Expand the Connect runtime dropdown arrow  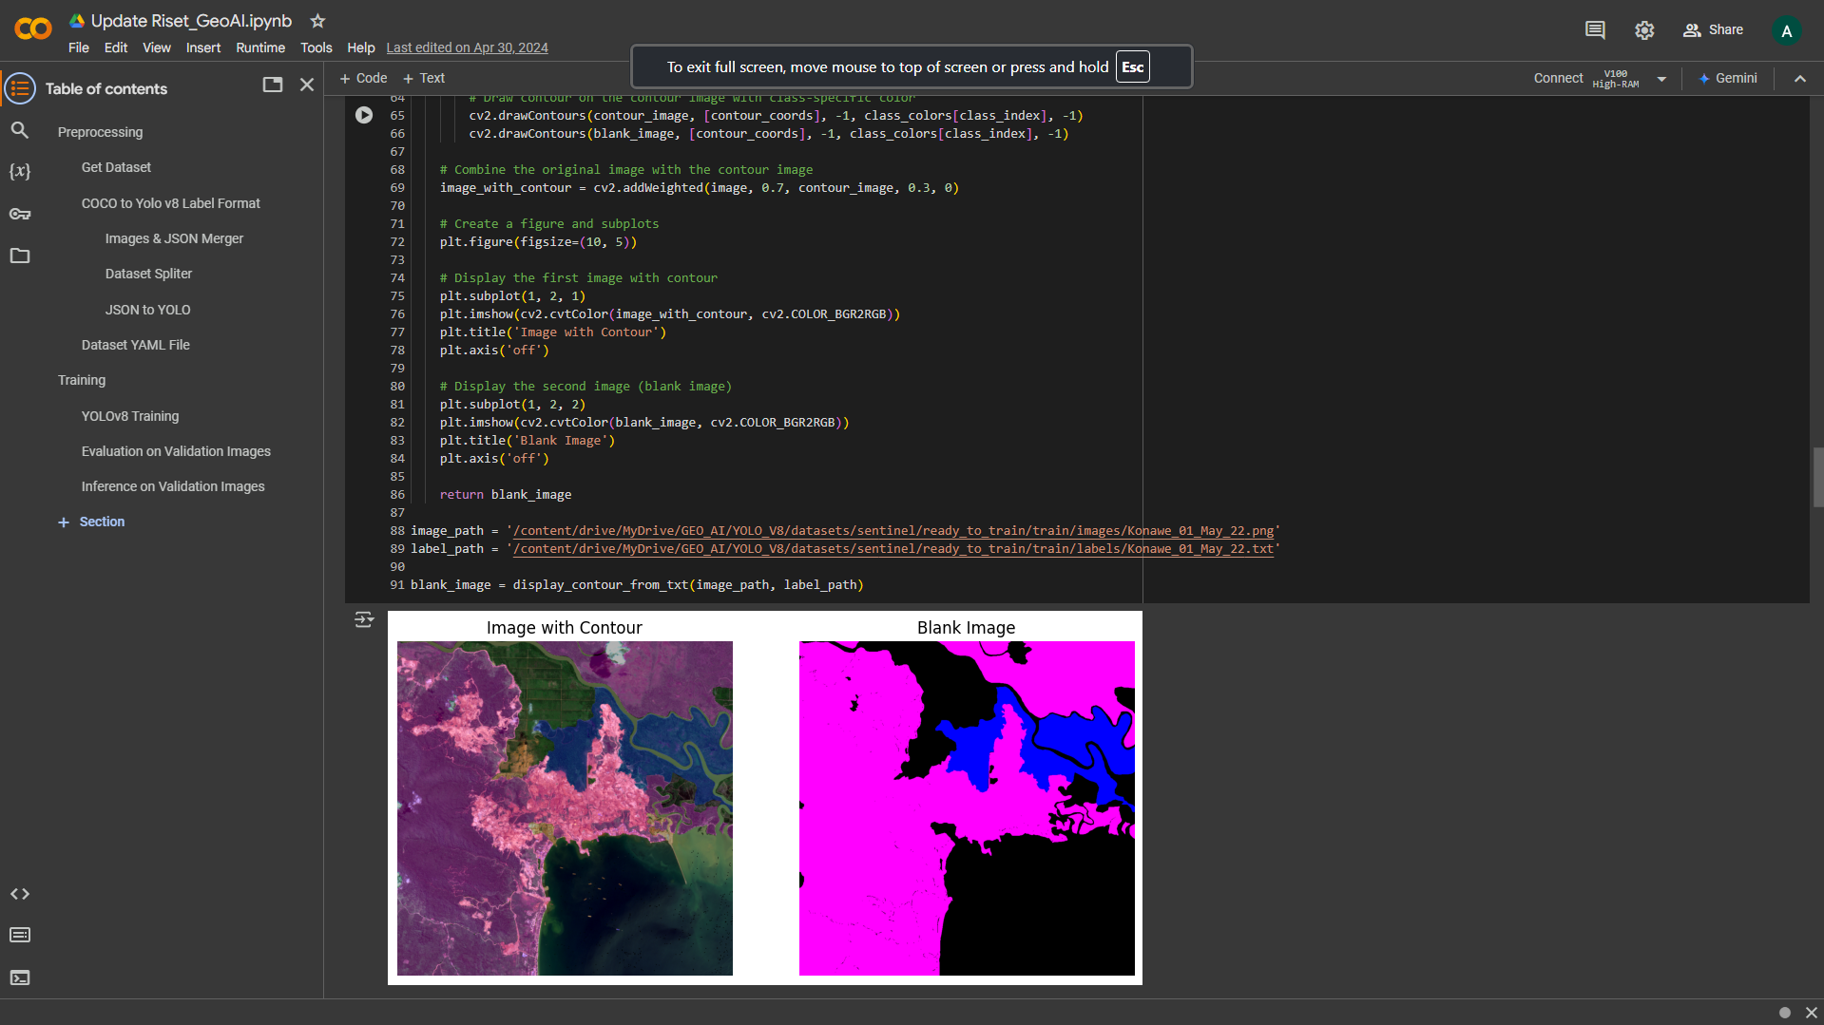click(1661, 79)
